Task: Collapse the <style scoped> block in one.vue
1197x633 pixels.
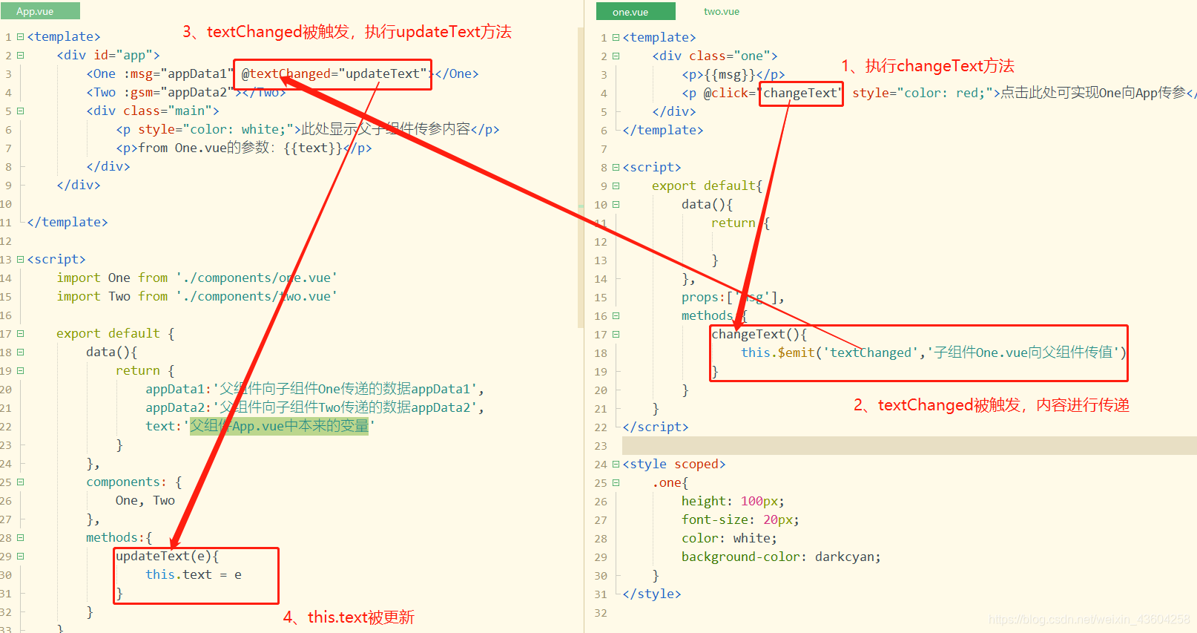Action: click(616, 464)
